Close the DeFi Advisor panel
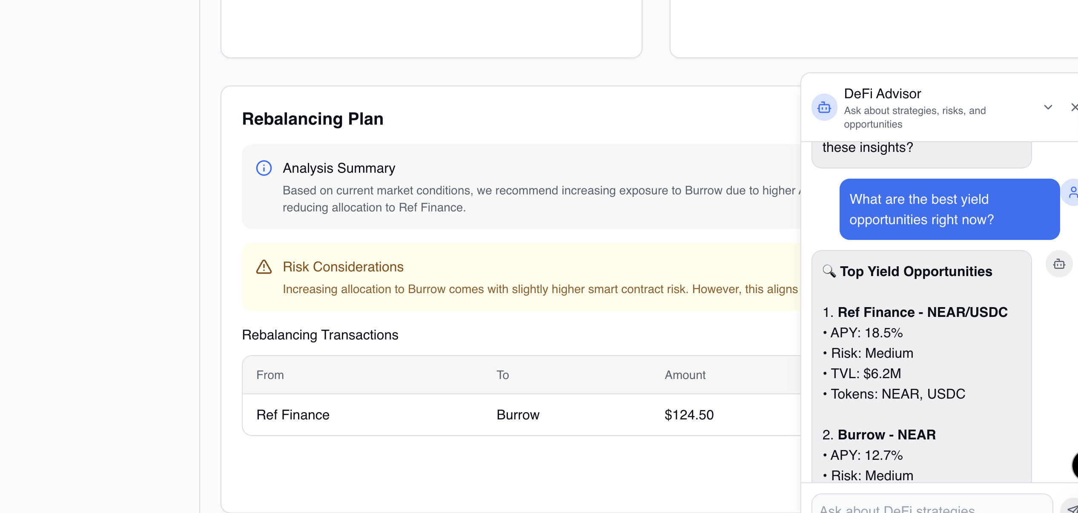 pos(1074,108)
